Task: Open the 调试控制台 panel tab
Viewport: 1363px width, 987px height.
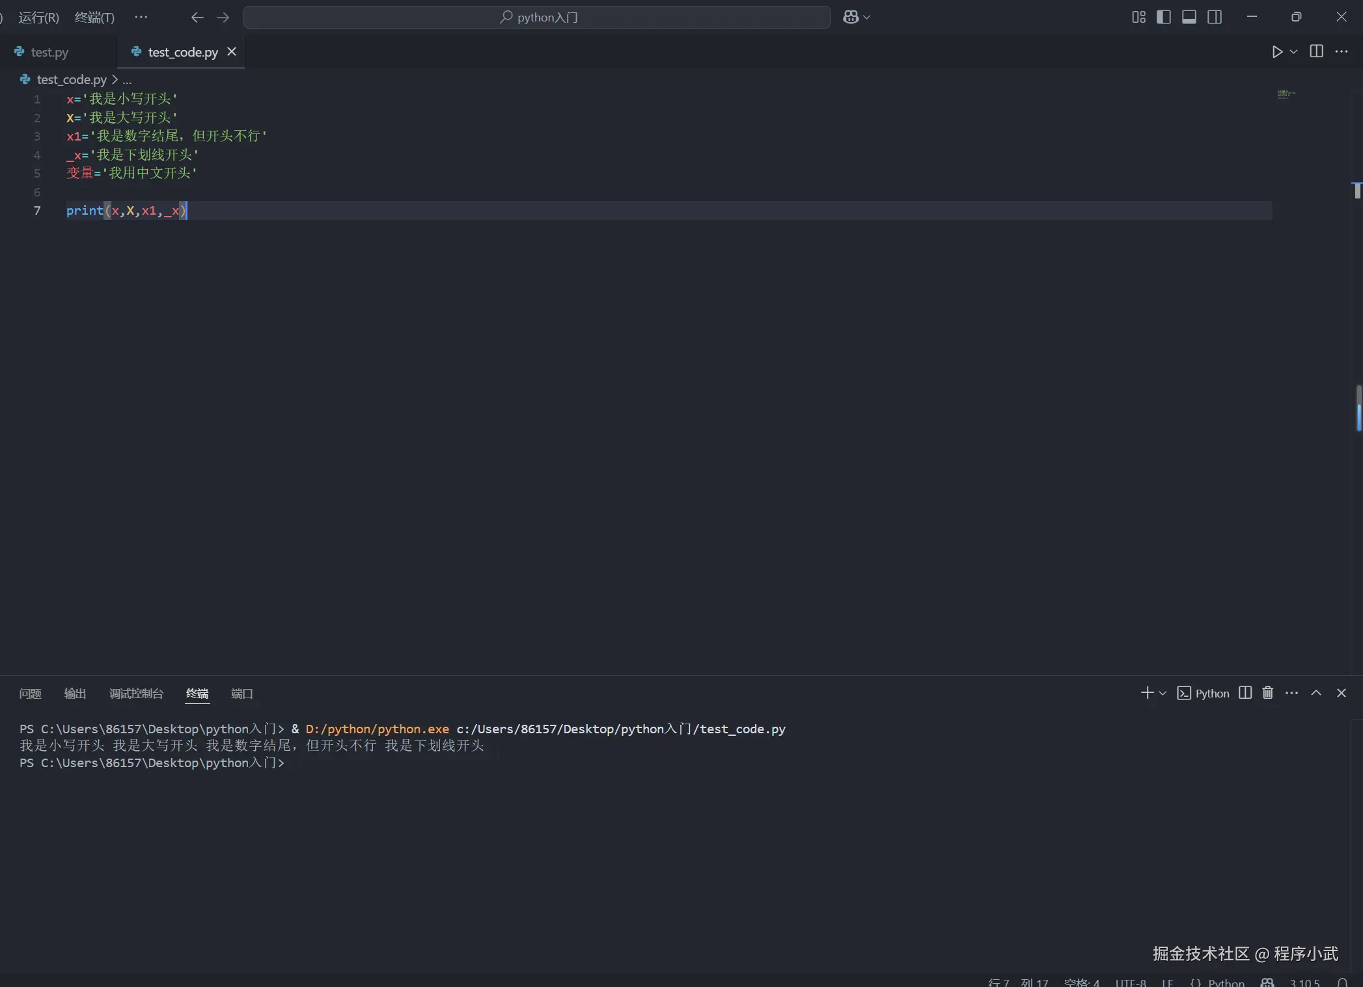Action: 136,694
